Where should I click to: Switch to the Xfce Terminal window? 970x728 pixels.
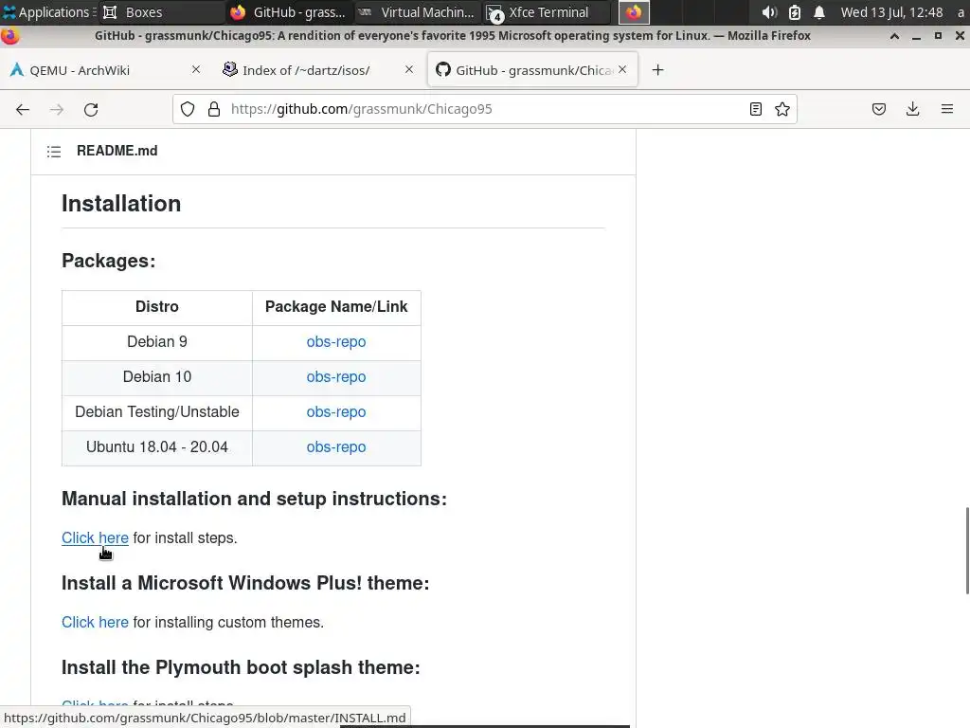click(x=546, y=12)
